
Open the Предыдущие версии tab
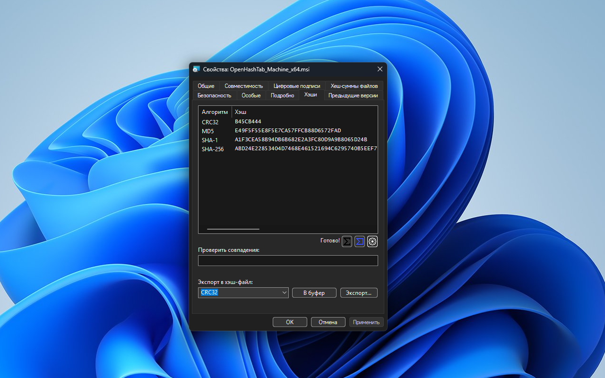coord(353,95)
